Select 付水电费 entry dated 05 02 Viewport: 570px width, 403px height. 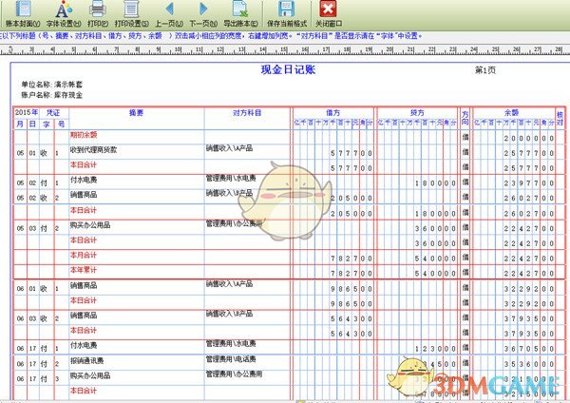84,180
